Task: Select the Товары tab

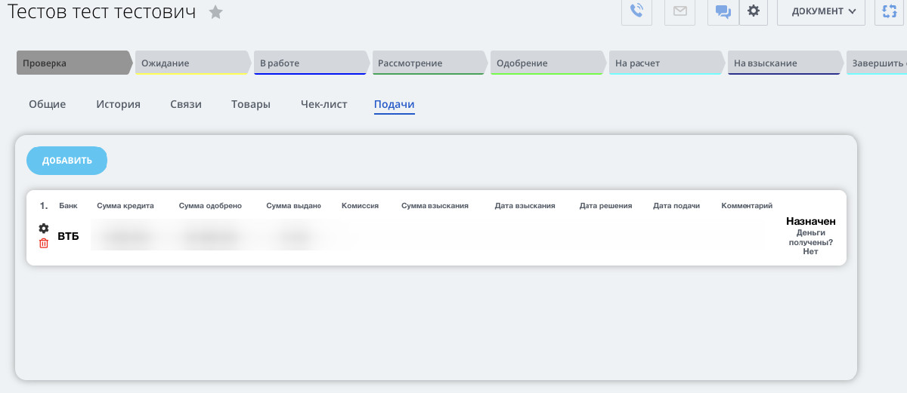Action: coord(251,104)
